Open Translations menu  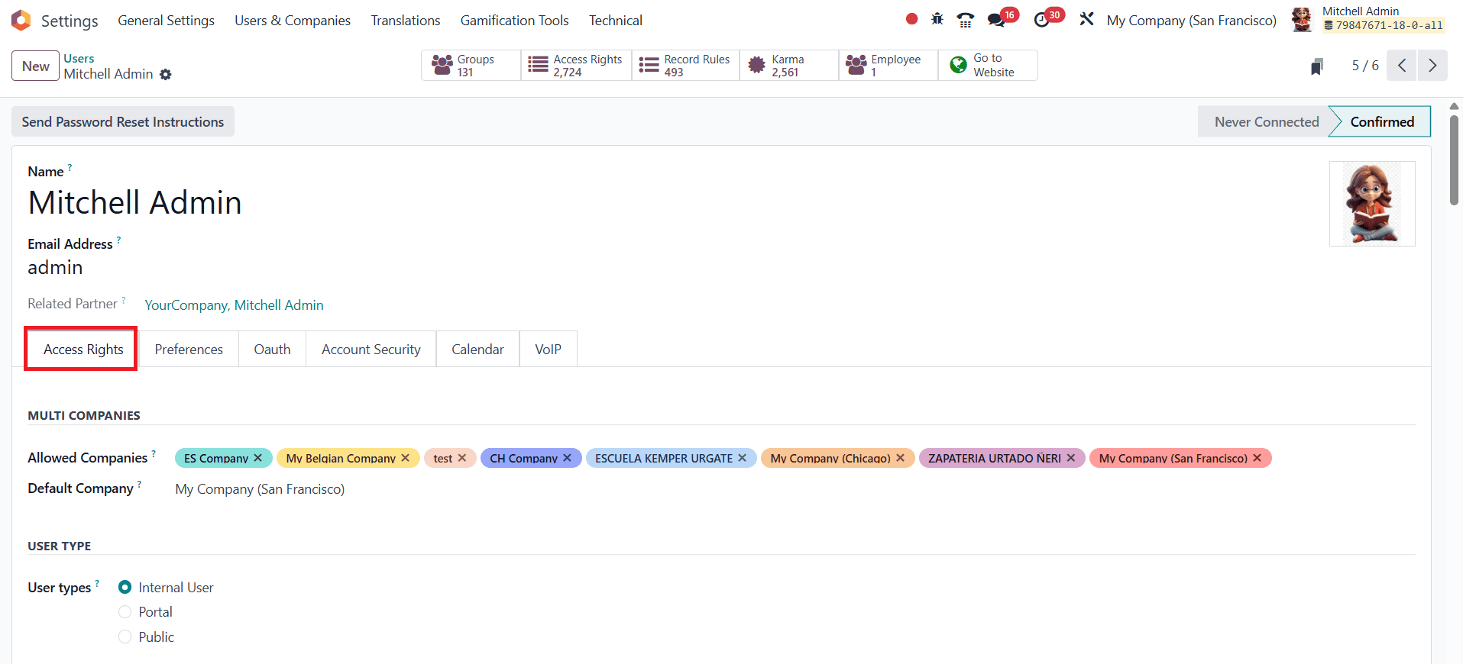click(x=406, y=21)
